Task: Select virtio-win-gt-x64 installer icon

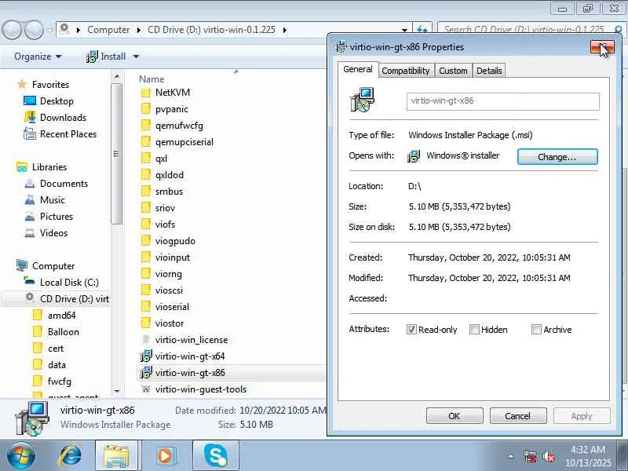Action: [146, 356]
